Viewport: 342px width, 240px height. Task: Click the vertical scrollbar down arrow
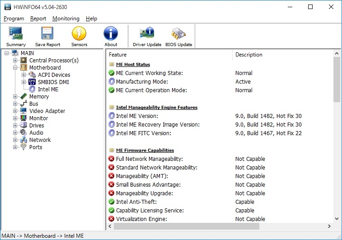337,219
